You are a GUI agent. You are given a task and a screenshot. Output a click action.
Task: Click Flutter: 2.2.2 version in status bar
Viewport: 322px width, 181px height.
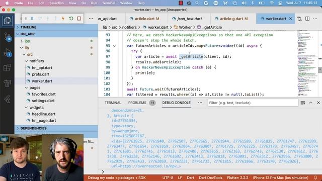pyautogui.click(x=237, y=177)
